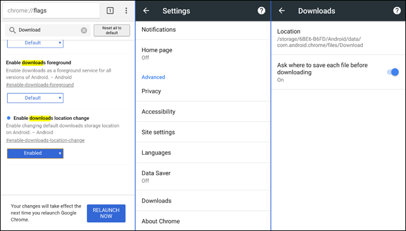The image size is (406, 231).
Task: Open About Chrome
Action: pos(203,221)
